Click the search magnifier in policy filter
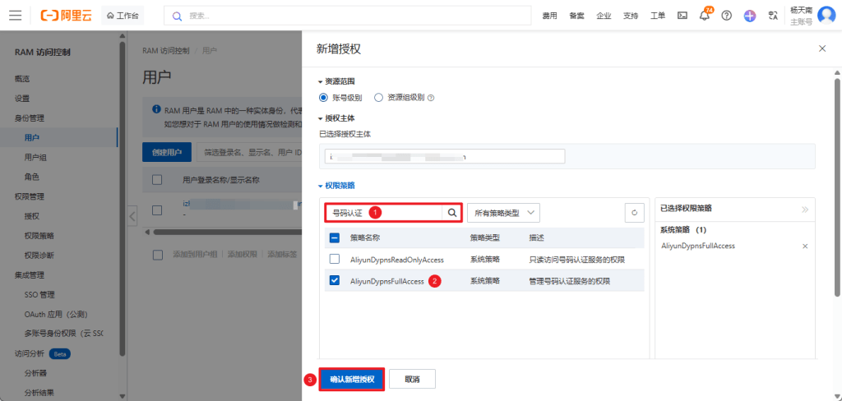Screen dimensions: 842x401 click(451, 213)
